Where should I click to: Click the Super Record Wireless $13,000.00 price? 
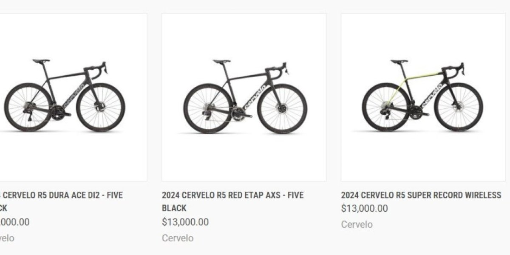coord(364,209)
